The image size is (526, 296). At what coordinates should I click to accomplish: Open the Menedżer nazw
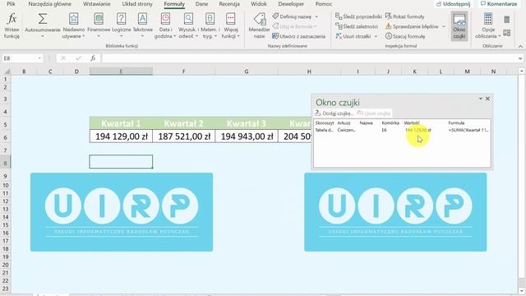pos(260,25)
